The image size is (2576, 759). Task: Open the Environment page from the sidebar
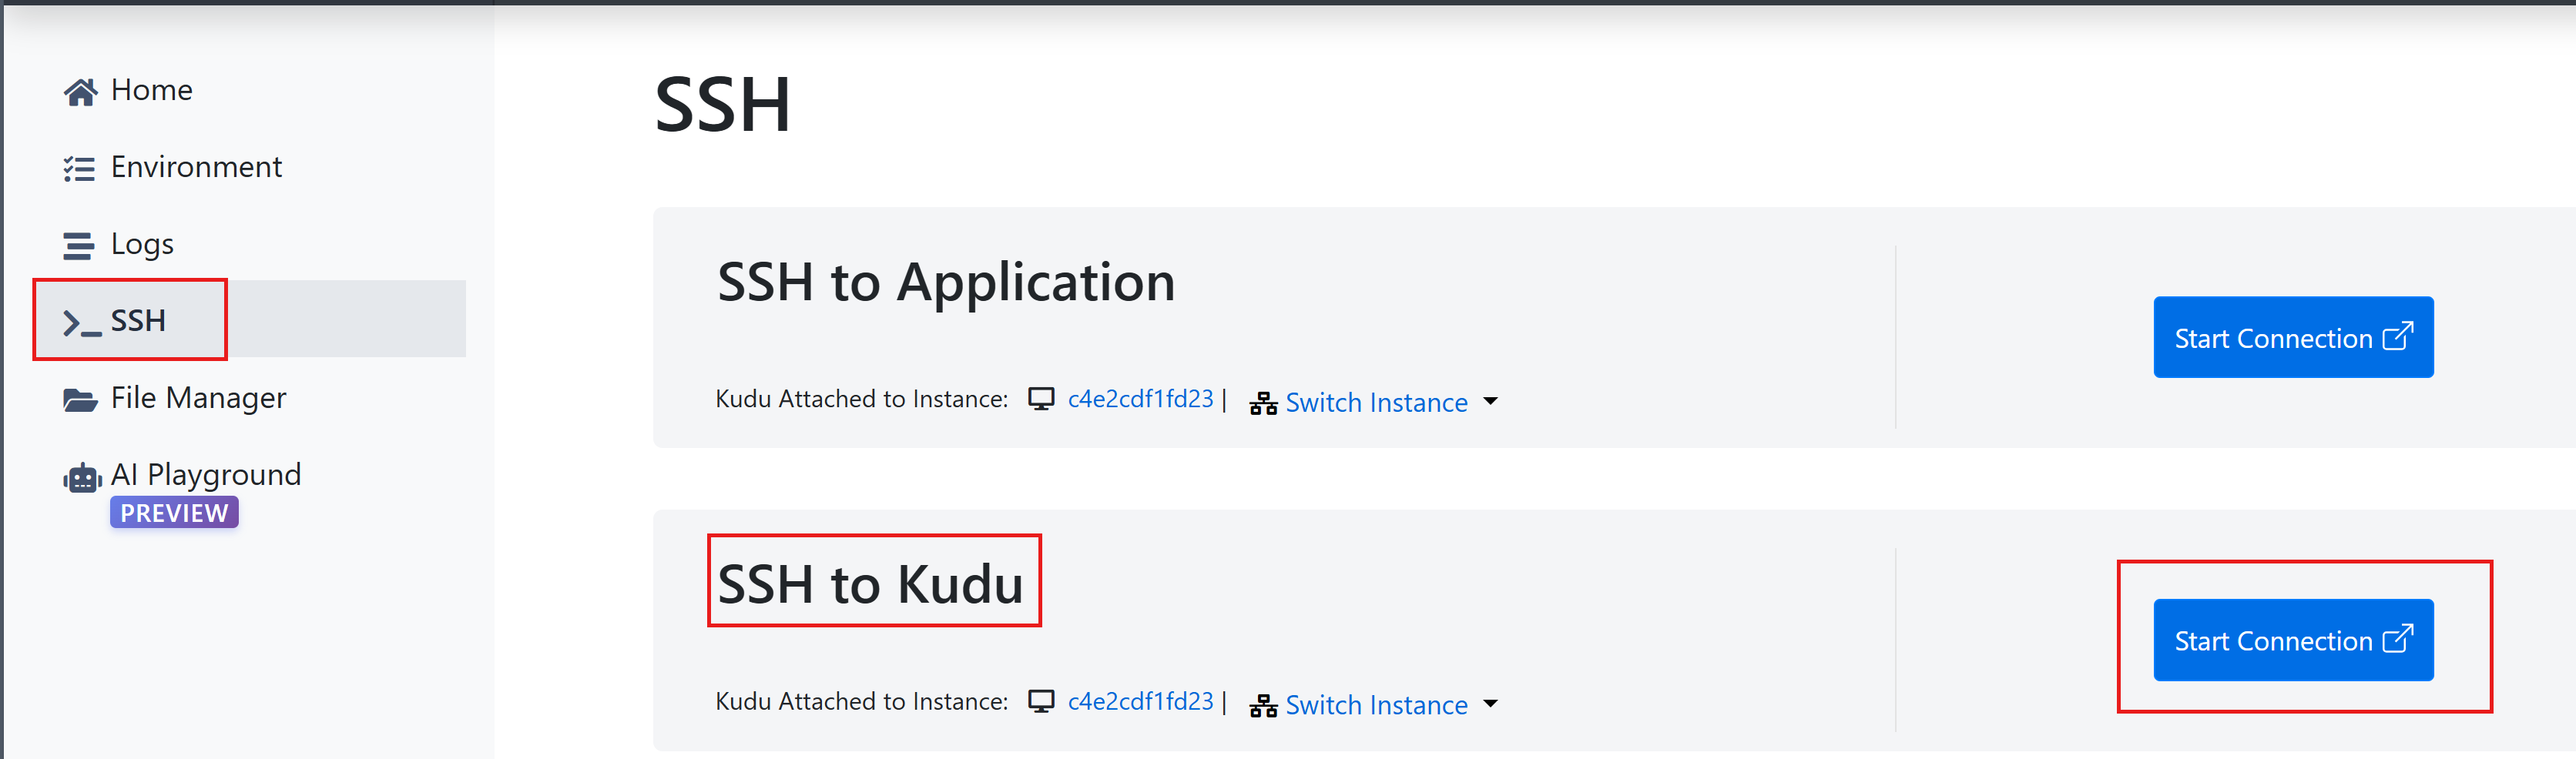[196, 167]
